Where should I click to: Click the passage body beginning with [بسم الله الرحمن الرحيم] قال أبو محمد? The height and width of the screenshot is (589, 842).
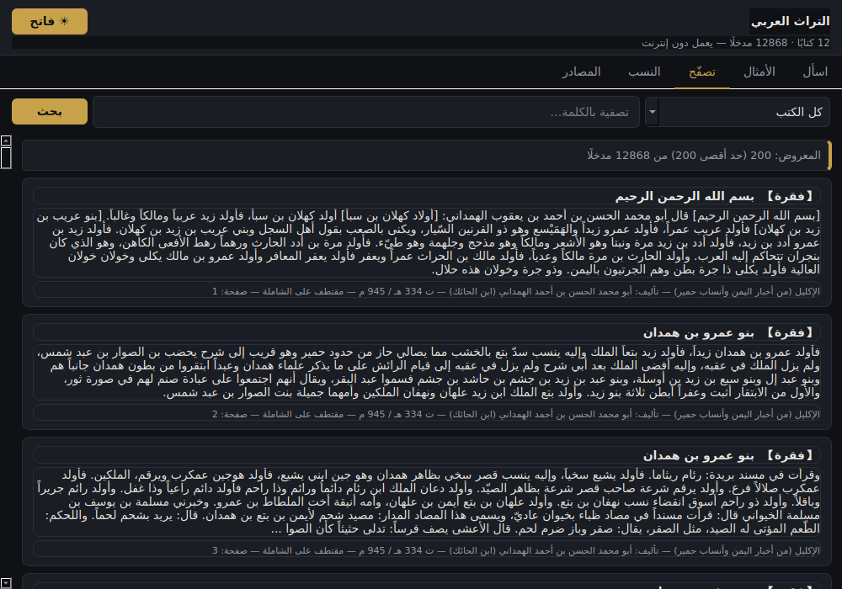(x=427, y=242)
